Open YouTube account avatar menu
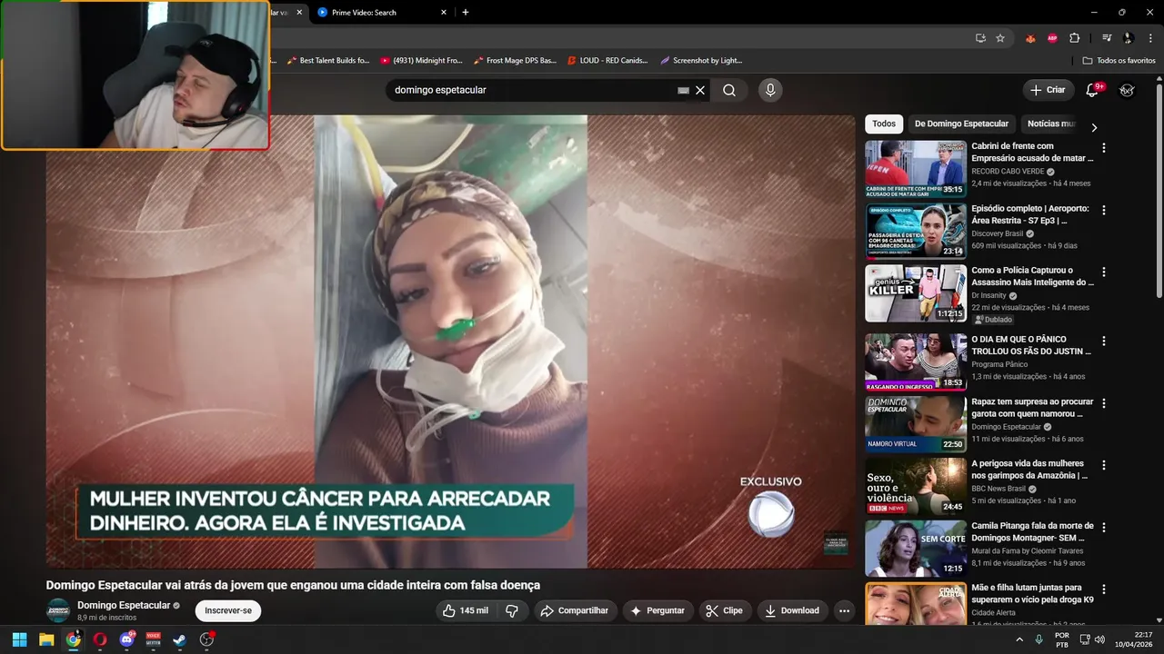The image size is (1164, 654). click(x=1127, y=90)
